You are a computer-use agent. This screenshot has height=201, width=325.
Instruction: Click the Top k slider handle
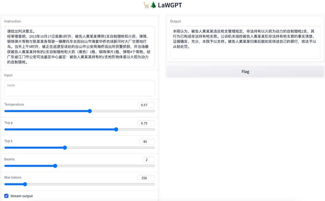[x=65, y=148]
